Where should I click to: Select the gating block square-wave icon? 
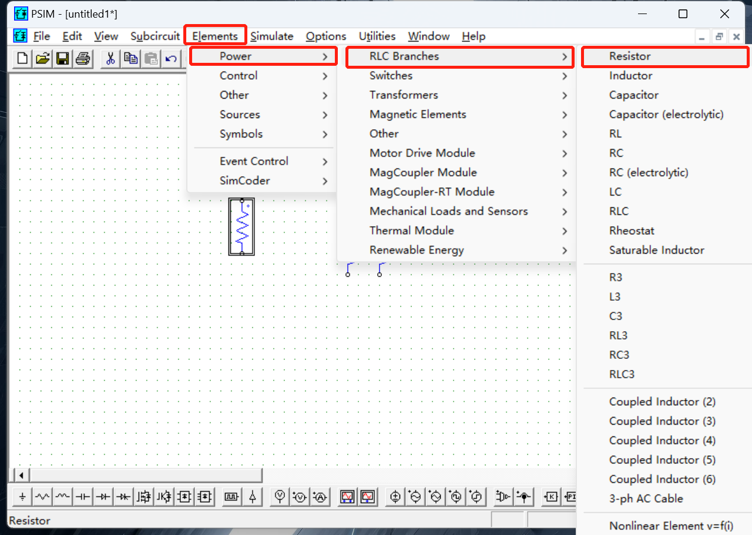click(231, 497)
